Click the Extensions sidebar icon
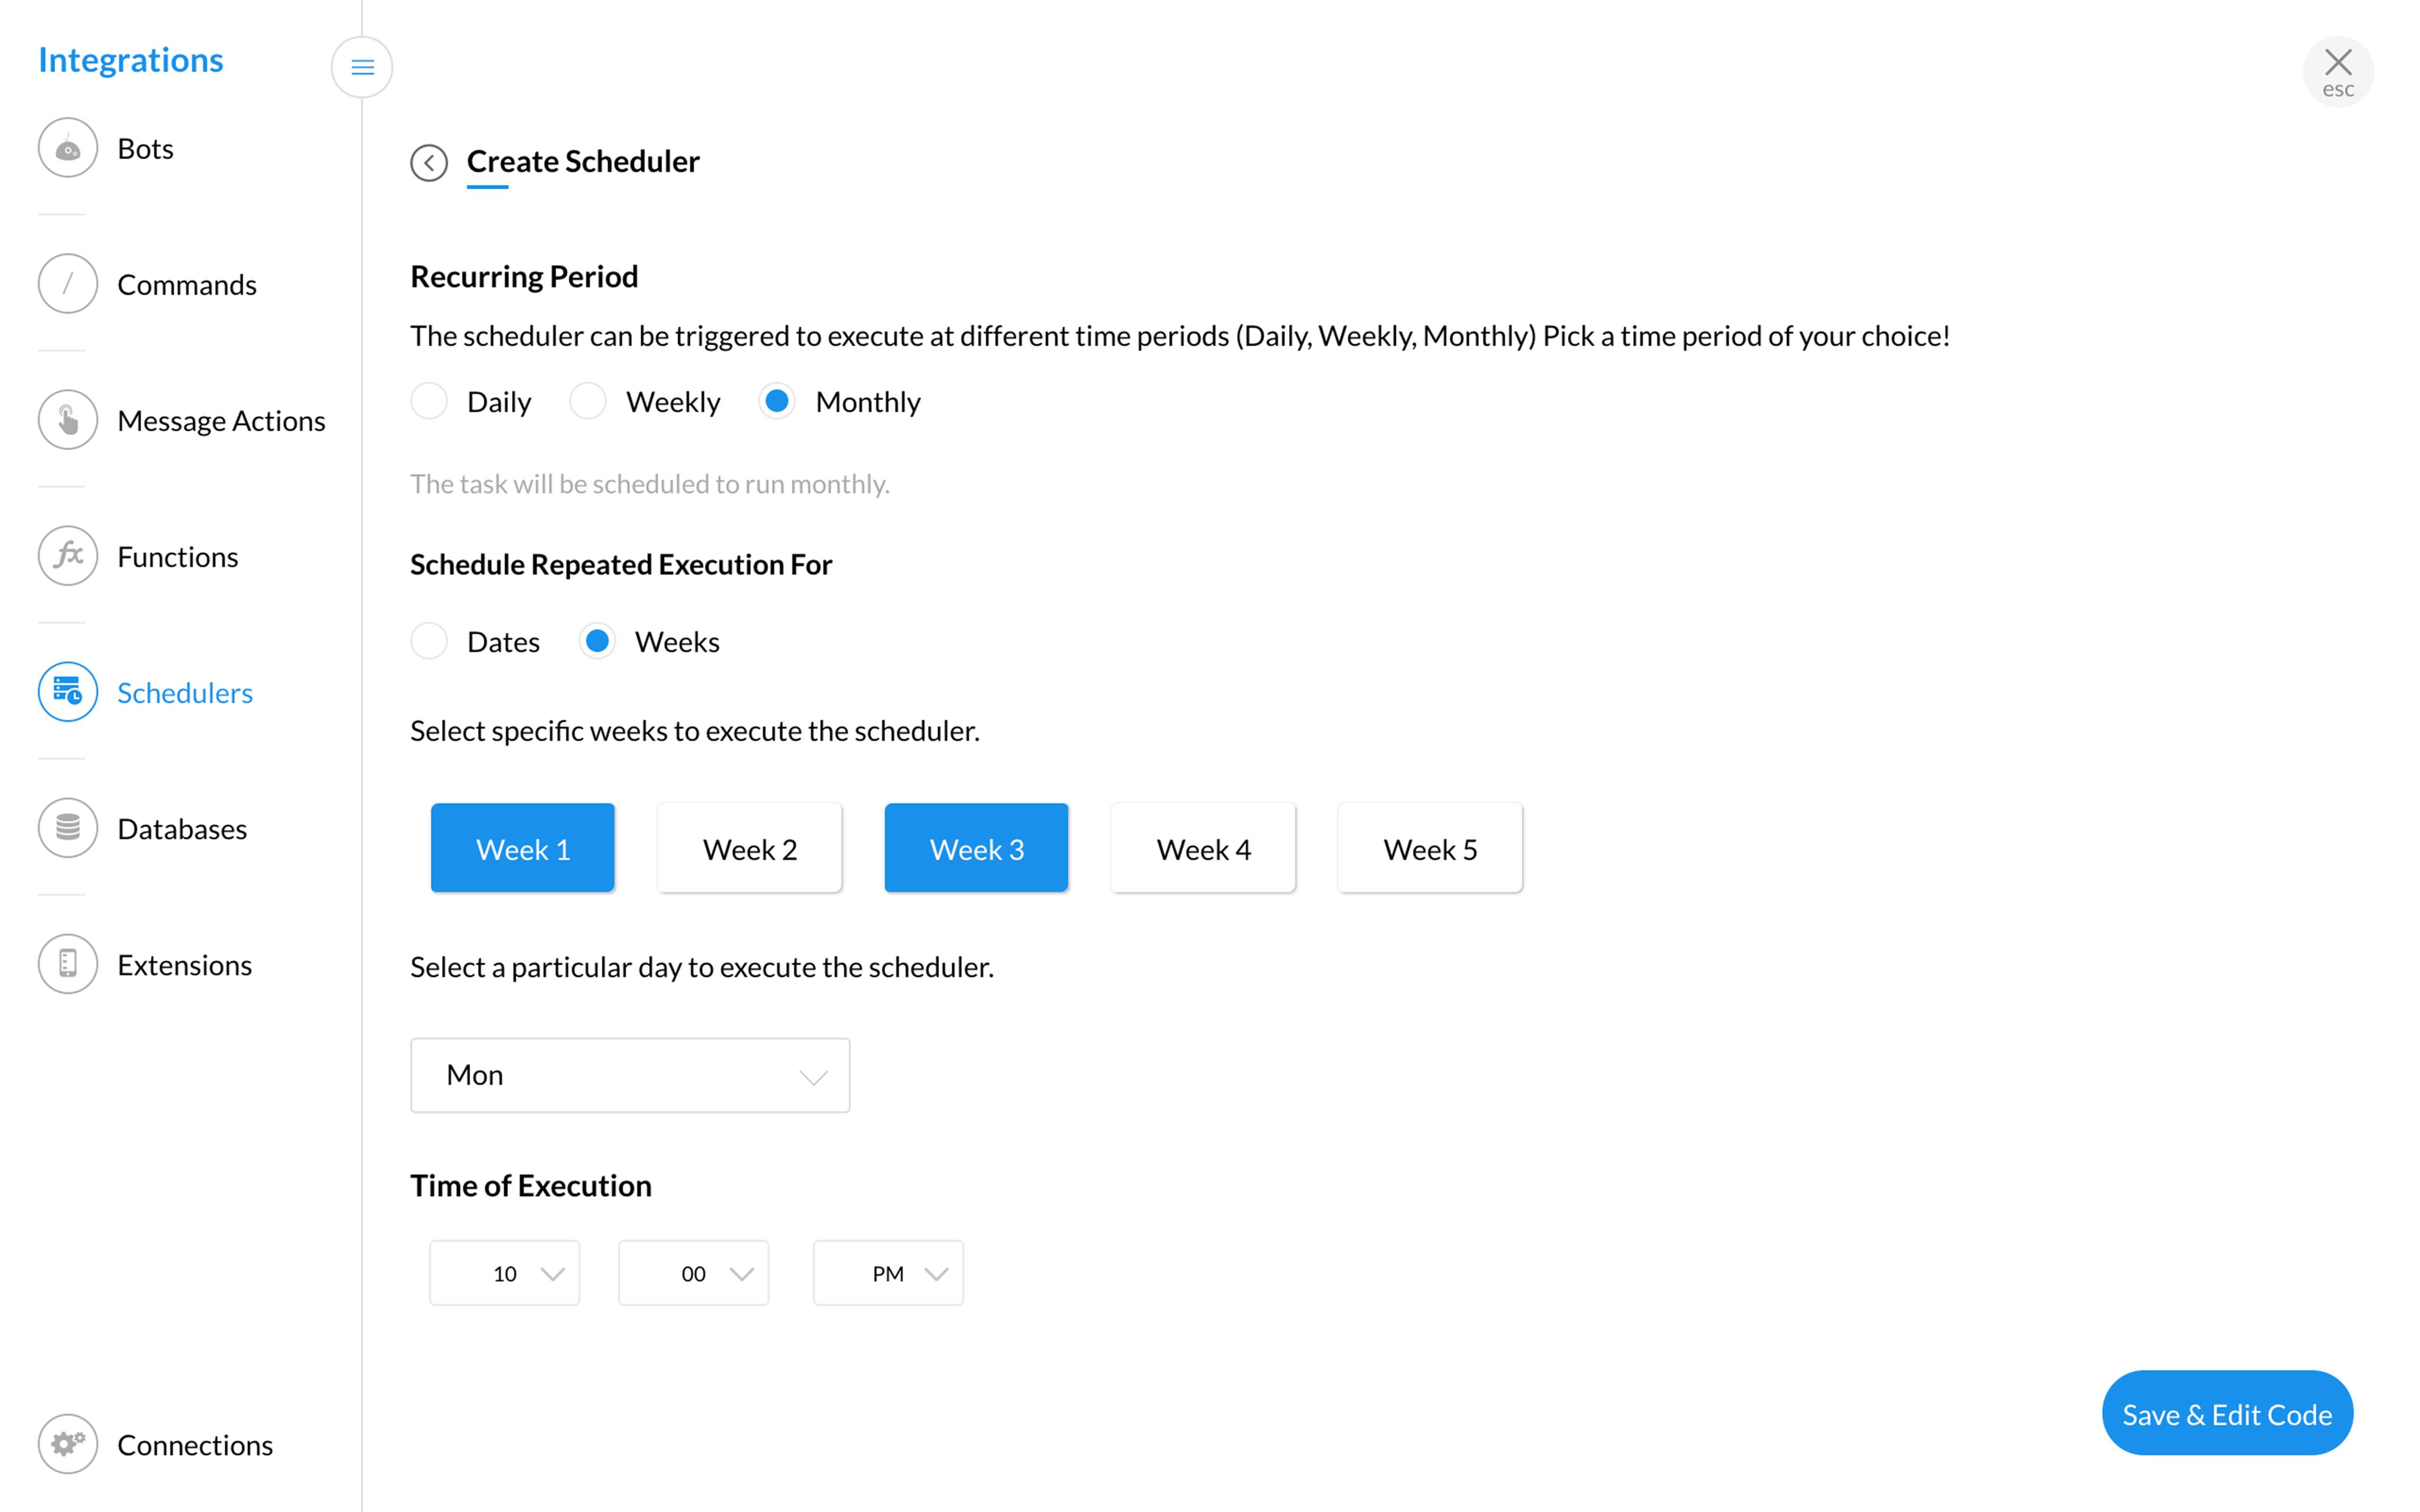Viewport: 2420px width, 1512px height. coord(67,963)
